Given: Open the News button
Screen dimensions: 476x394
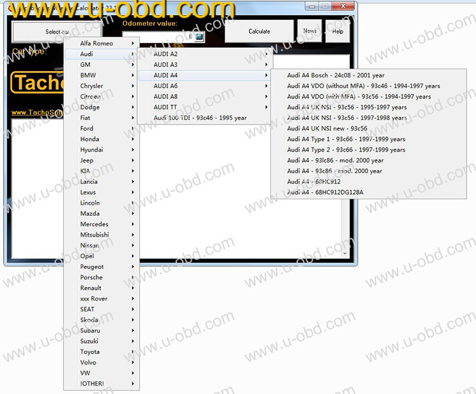Looking at the screenshot, I should point(310,31).
